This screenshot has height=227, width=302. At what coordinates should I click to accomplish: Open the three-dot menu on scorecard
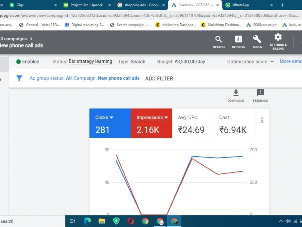(262, 120)
